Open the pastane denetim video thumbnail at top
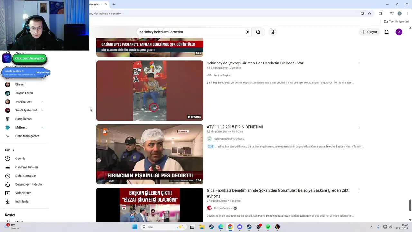This screenshot has height=232, width=412. 150,47
